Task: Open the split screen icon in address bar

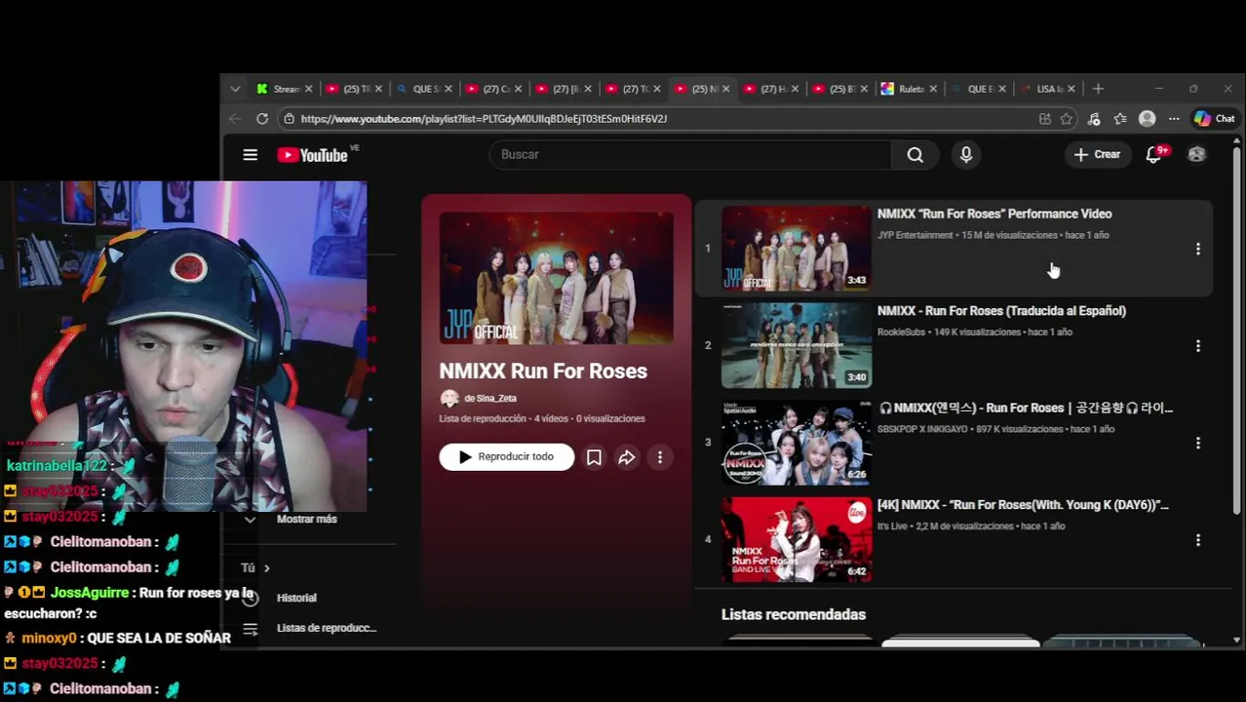Action: point(1045,119)
